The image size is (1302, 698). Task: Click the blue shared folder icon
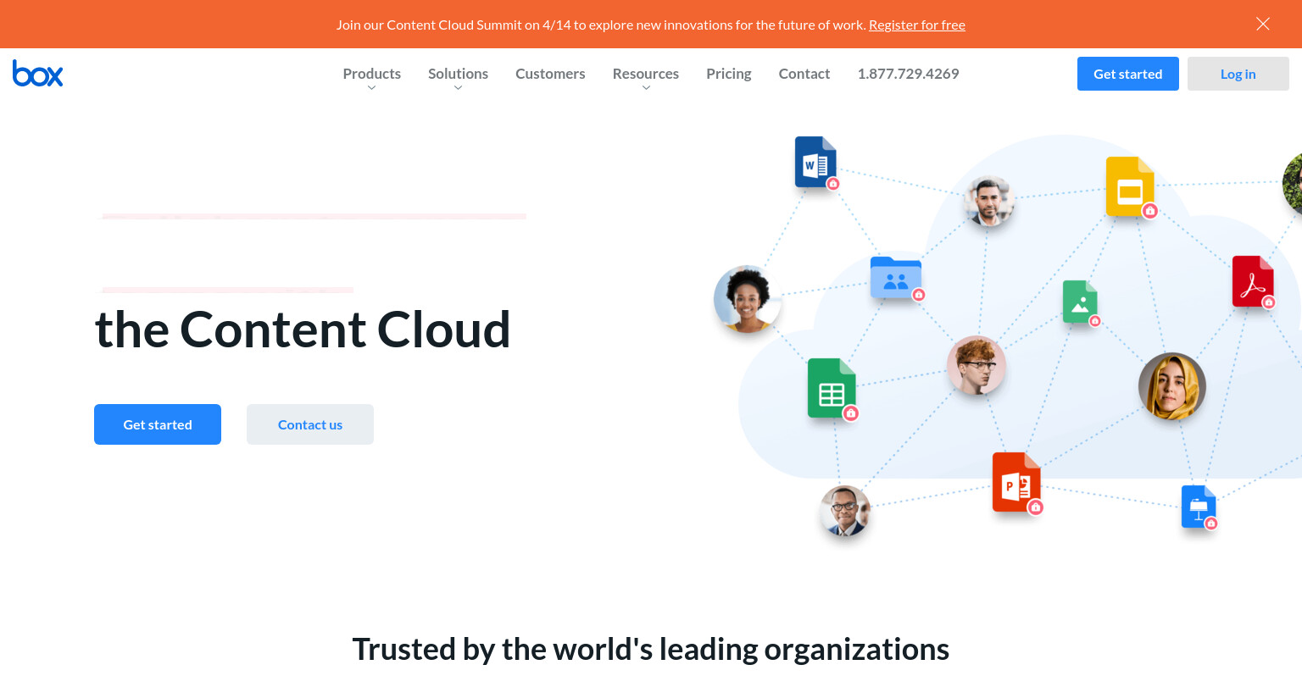point(896,277)
